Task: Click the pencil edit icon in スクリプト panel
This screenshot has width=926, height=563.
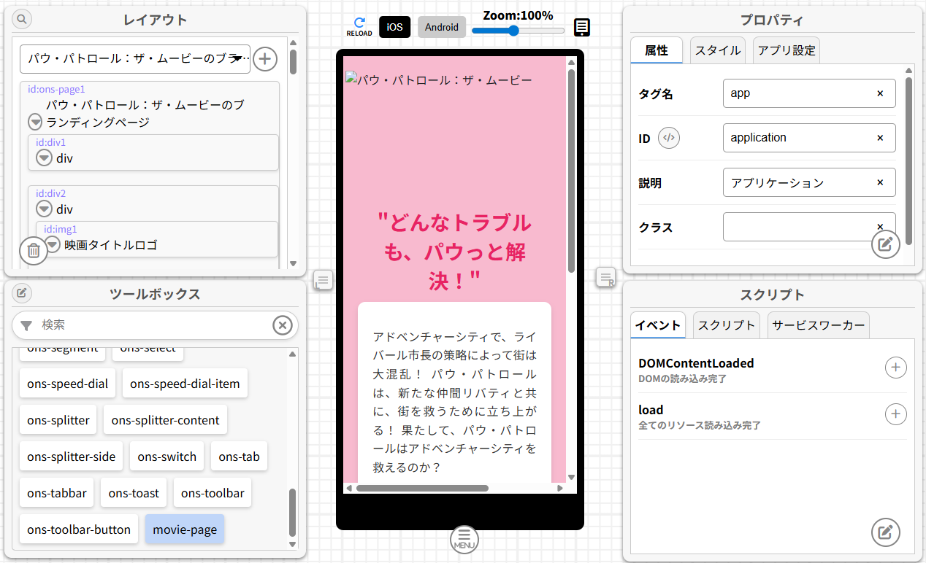Action: tap(886, 532)
